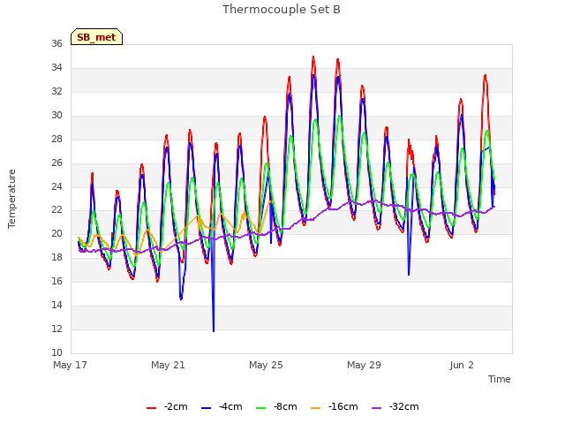Click the 24 y-axis tick label
The height and width of the screenshot is (424, 565).
(x=56, y=186)
